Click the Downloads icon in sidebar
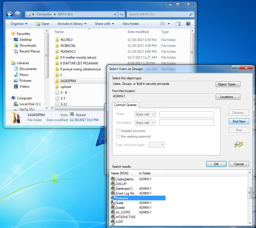 (16, 45)
